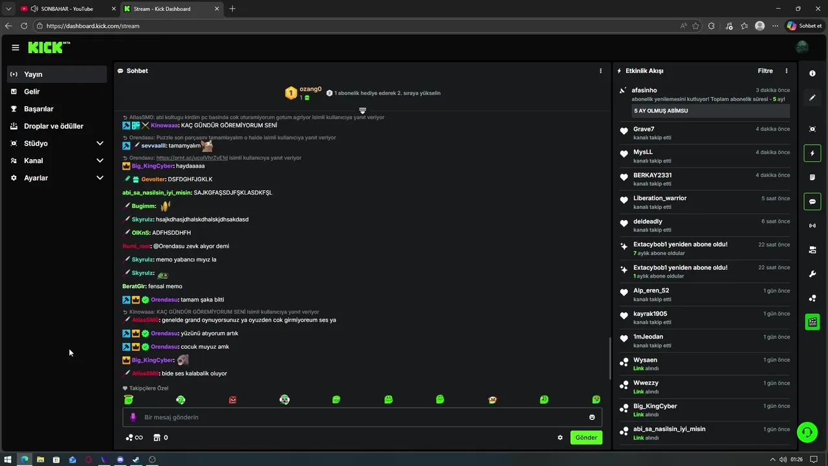Click the camera recorder icon in right rail
828x466 pixels.
point(812,250)
